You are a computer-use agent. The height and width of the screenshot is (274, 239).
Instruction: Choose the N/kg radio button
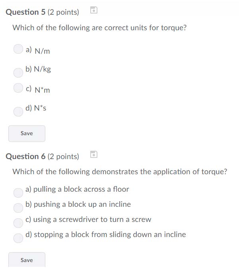coord(18,72)
